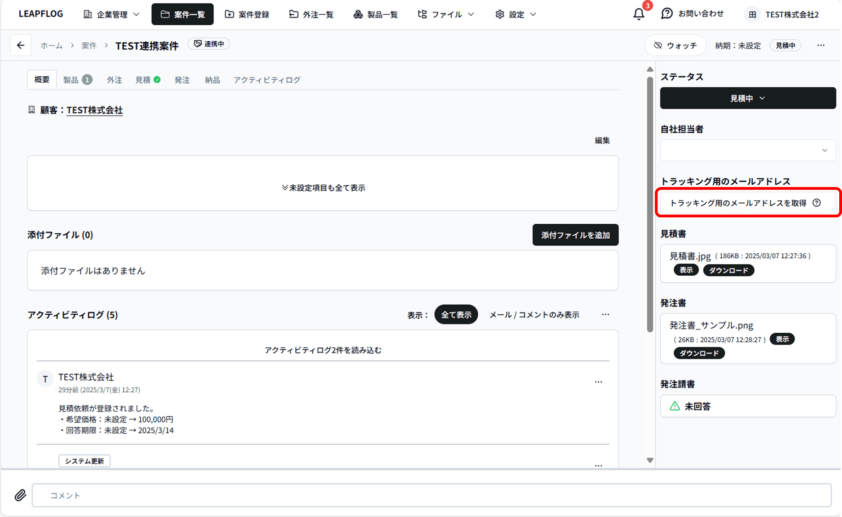Click the vertical scrollbar of the main panel
This screenshot has width=842, height=517.
tap(650, 204)
